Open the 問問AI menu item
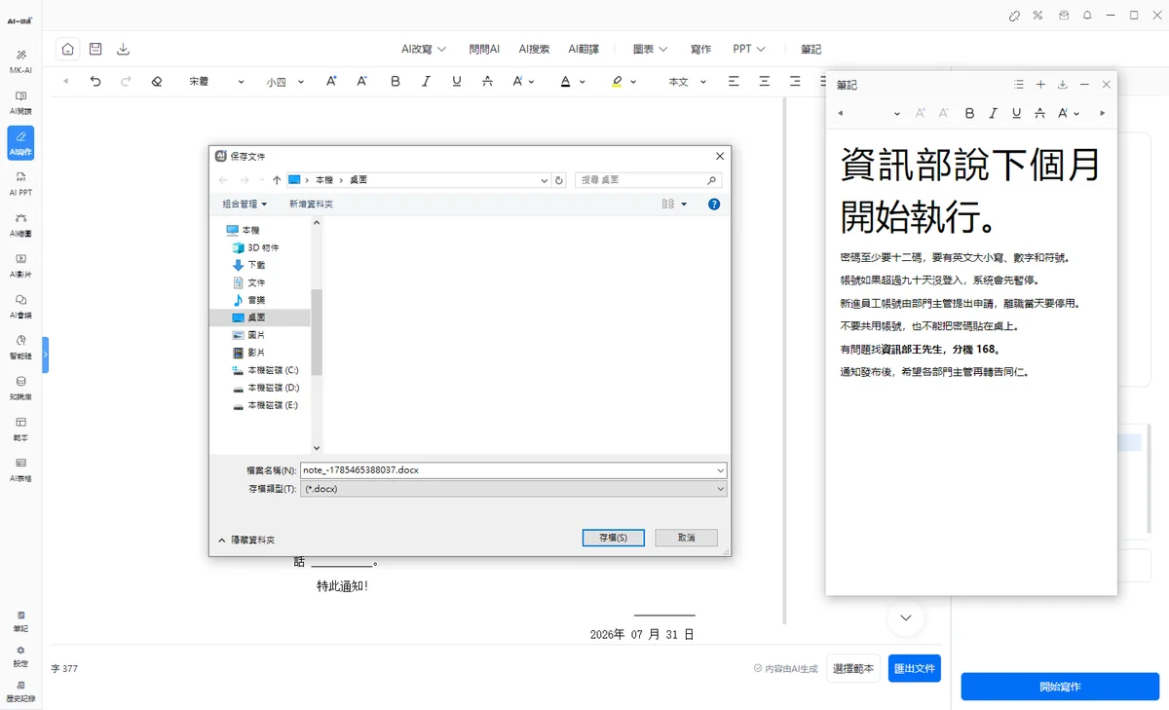 click(484, 49)
